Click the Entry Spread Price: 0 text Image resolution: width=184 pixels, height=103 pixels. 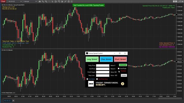coord(167,43)
